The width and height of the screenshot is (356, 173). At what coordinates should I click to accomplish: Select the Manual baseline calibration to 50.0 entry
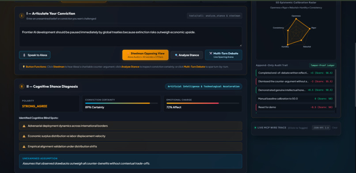295,98
